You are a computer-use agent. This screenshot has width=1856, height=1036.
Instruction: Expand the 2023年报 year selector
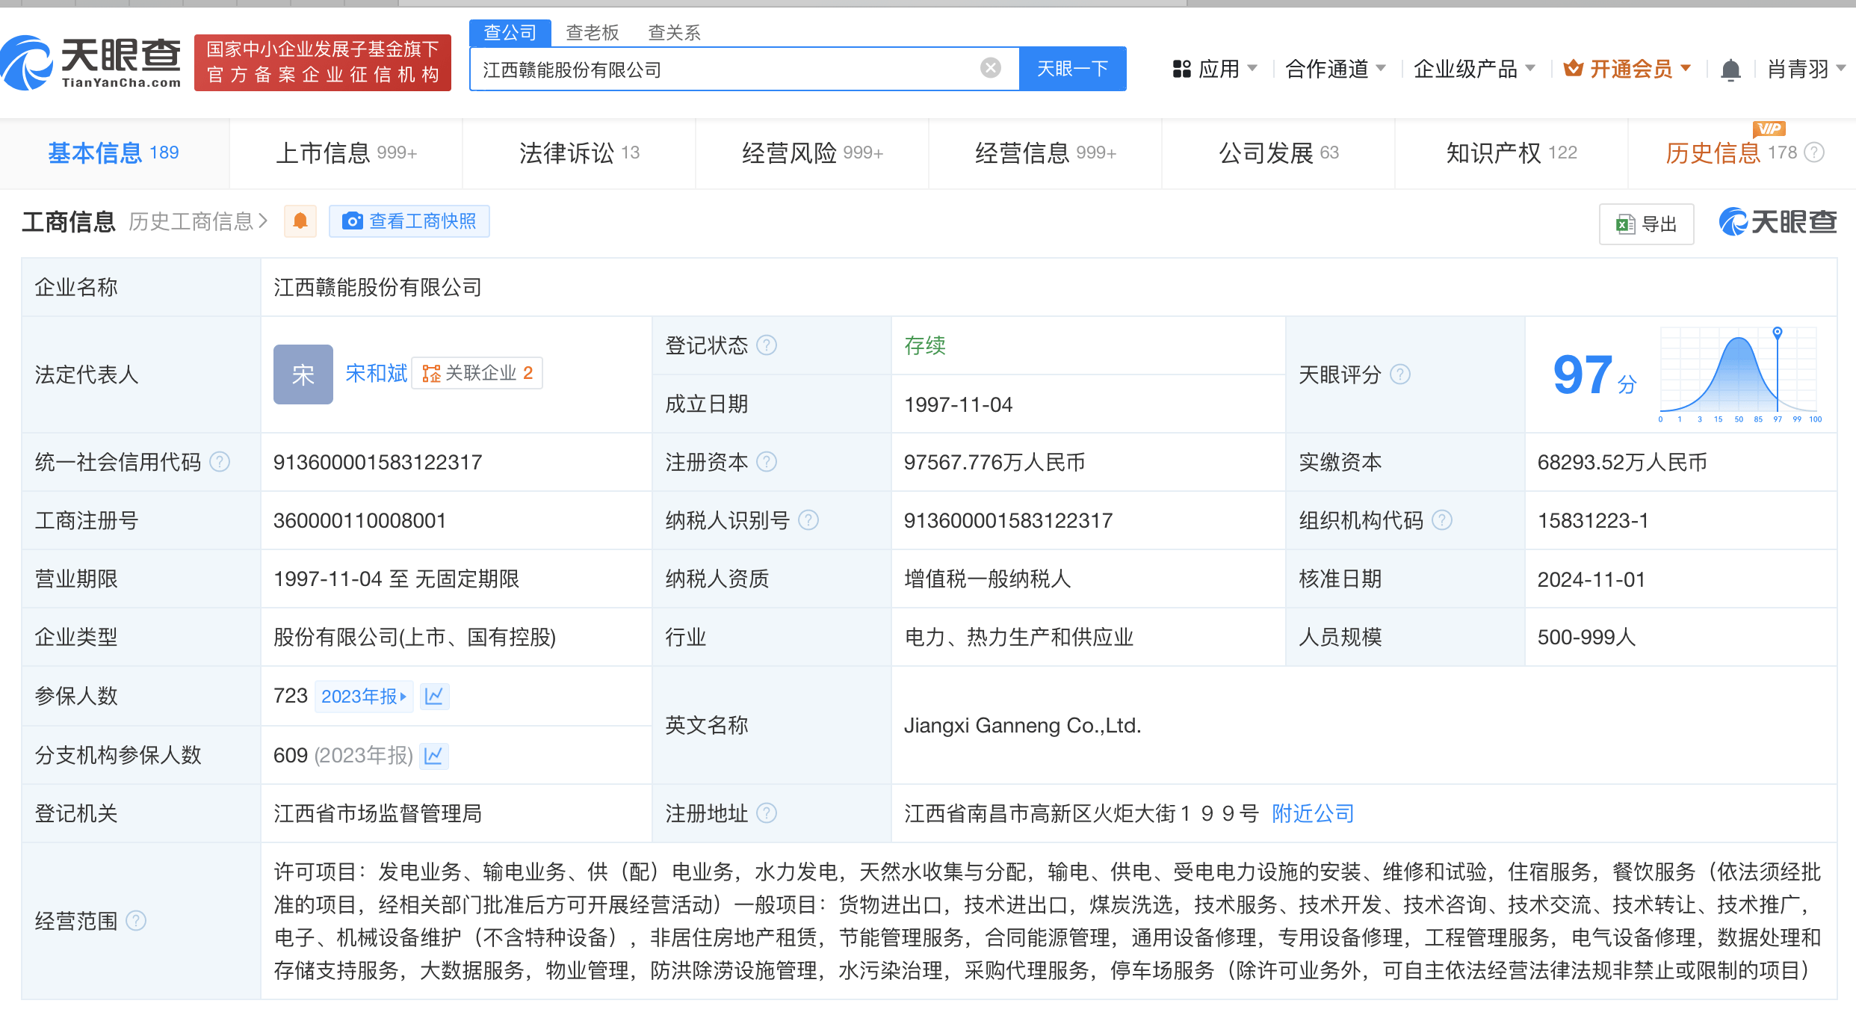[x=363, y=696]
